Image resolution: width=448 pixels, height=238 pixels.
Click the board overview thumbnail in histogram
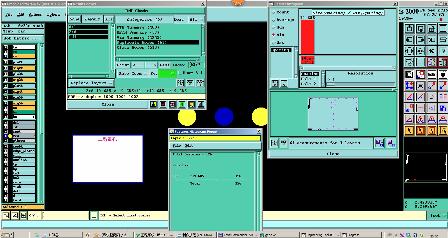click(333, 114)
